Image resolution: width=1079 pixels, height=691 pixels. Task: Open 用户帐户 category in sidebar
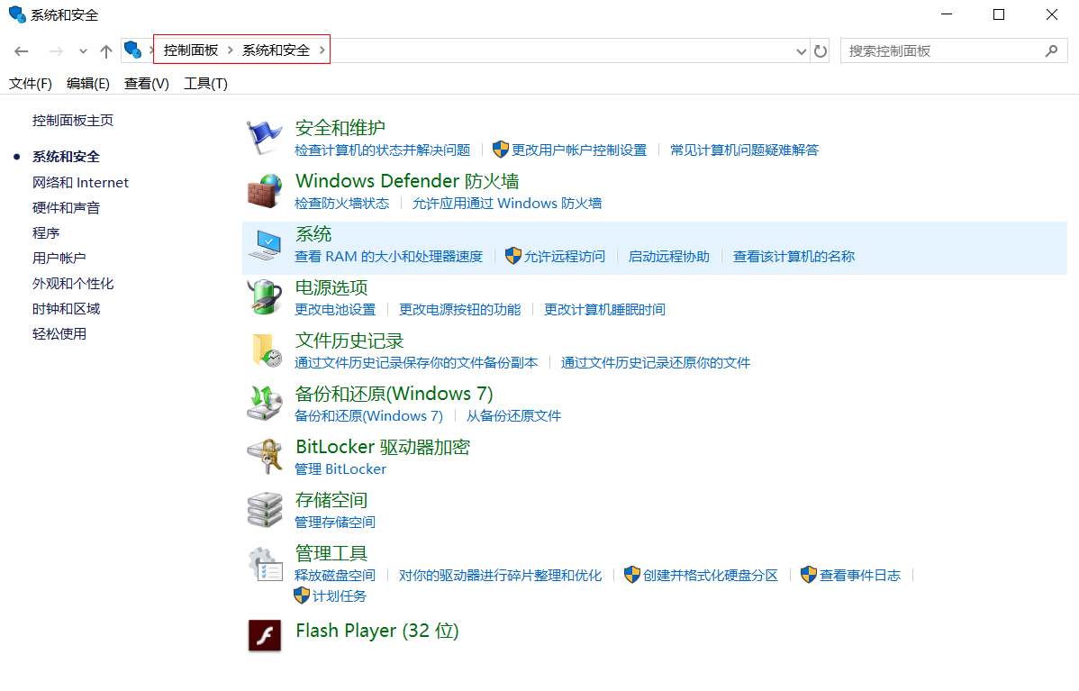(59, 258)
